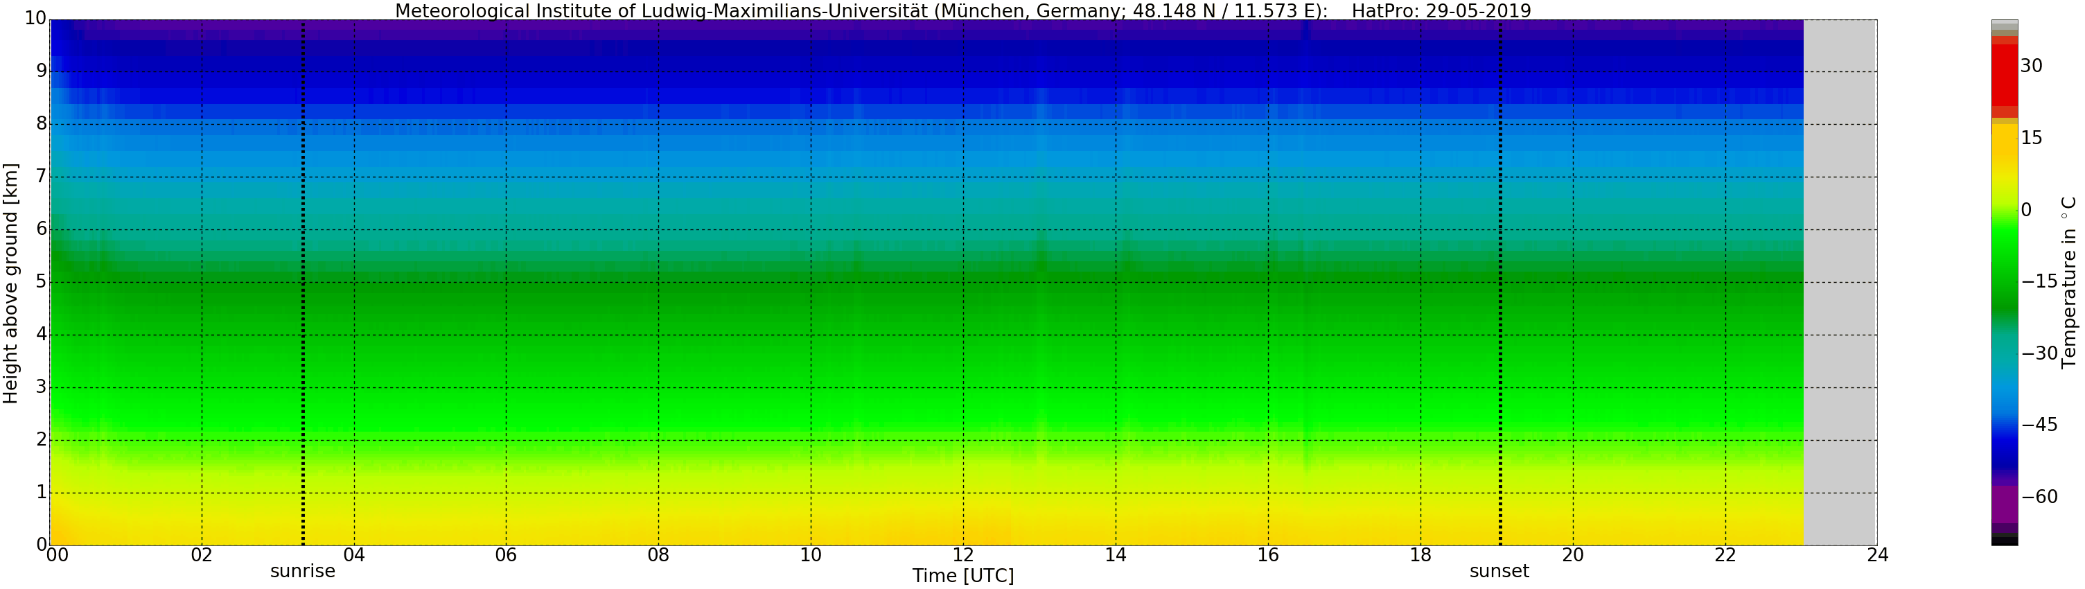Click the HatPro plot title text
Screen dimensions: 2085x589
click(x=962, y=10)
